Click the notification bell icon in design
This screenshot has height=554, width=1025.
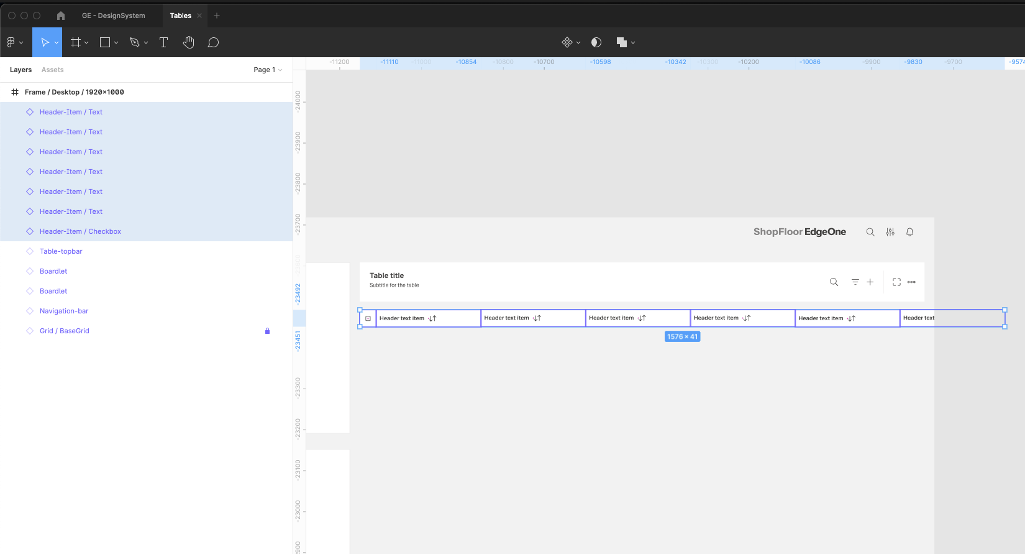[909, 232]
